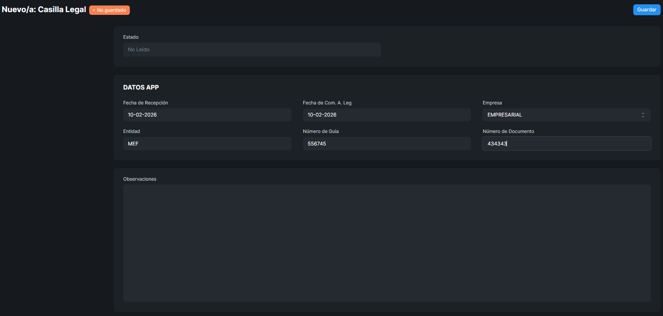The width and height of the screenshot is (663, 316).
Task: Click the Estado label
Action: (131, 37)
